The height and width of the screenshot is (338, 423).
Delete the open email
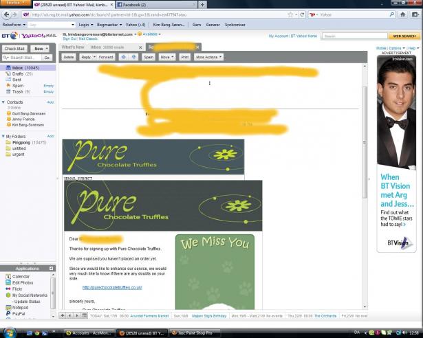point(69,57)
